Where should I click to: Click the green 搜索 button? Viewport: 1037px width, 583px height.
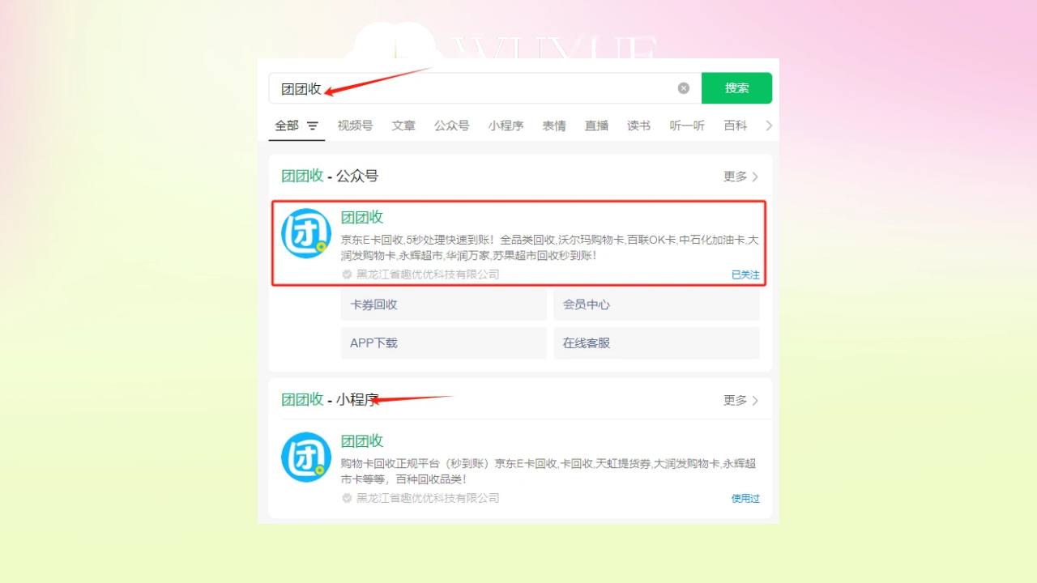click(x=736, y=88)
